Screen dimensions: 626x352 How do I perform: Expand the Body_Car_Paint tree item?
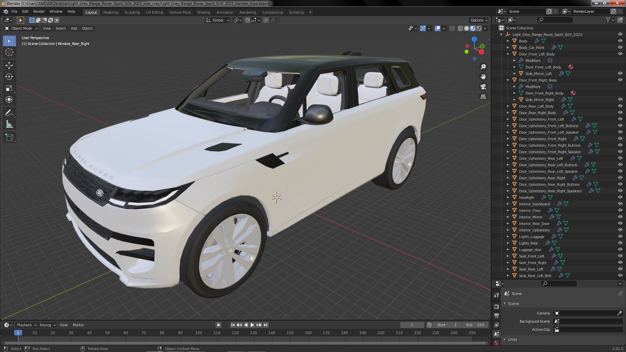[x=508, y=47]
